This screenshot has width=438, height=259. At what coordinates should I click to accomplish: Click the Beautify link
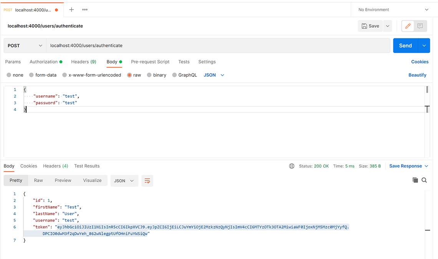[417, 75]
